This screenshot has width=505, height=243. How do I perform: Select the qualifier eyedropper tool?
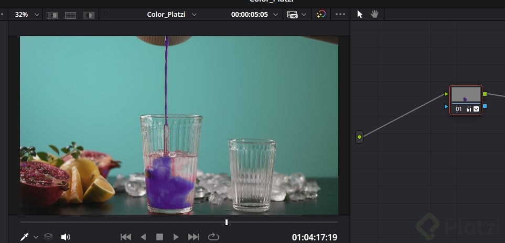[x=25, y=237]
